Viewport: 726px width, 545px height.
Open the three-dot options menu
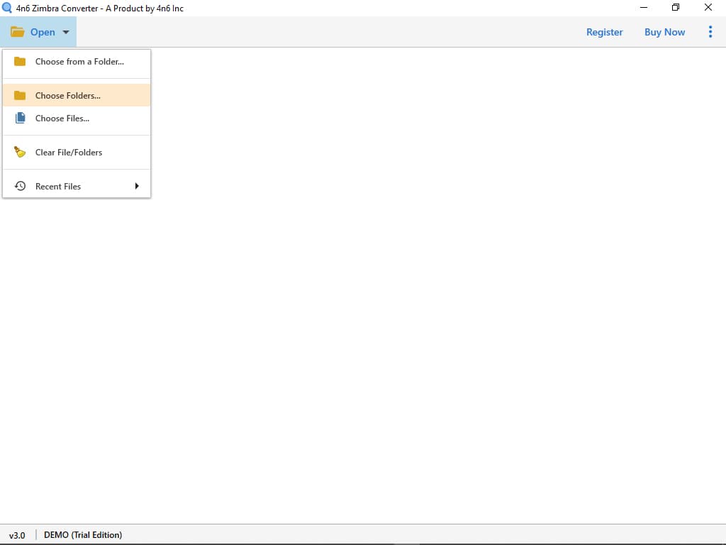(710, 32)
